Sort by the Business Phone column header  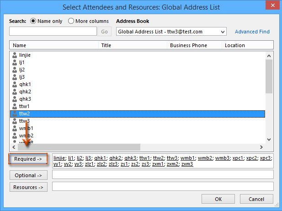tap(194, 45)
